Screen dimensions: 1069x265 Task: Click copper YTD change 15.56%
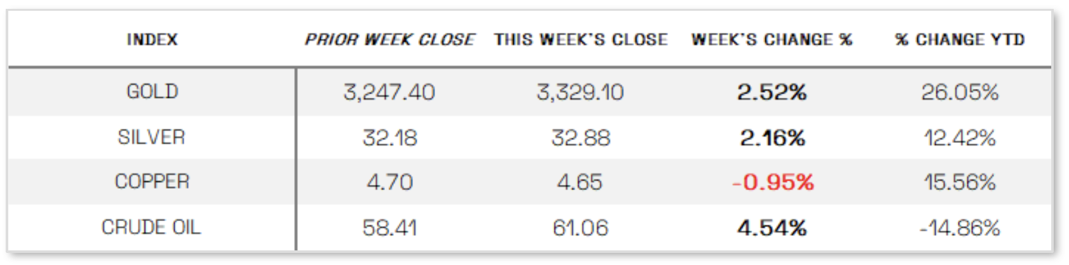click(960, 183)
